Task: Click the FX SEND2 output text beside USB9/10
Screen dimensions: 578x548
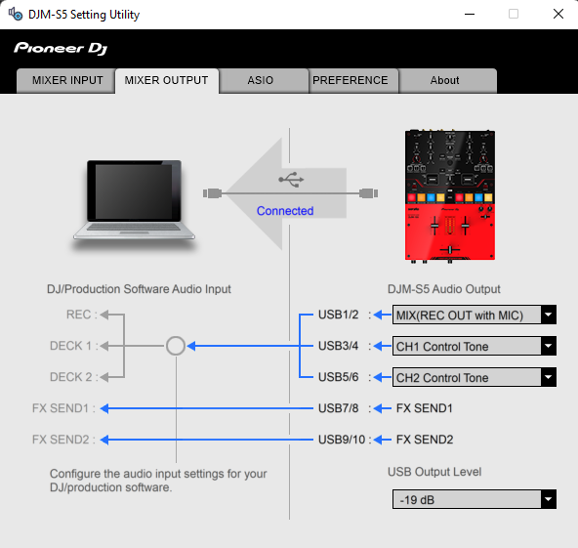Action: (x=425, y=440)
